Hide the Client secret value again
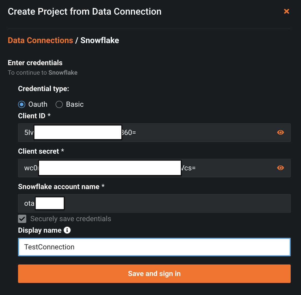The height and width of the screenshot is (295, 301). point(280,168)
